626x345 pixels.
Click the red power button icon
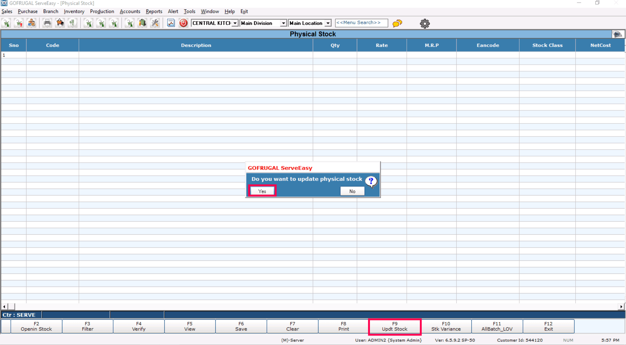183,23
